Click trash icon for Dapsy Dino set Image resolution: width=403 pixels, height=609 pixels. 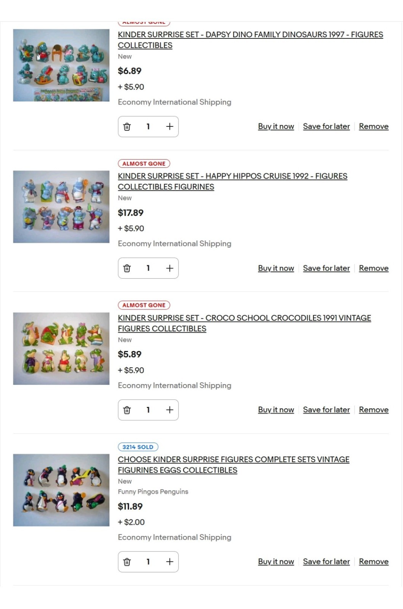click(127, 127)
